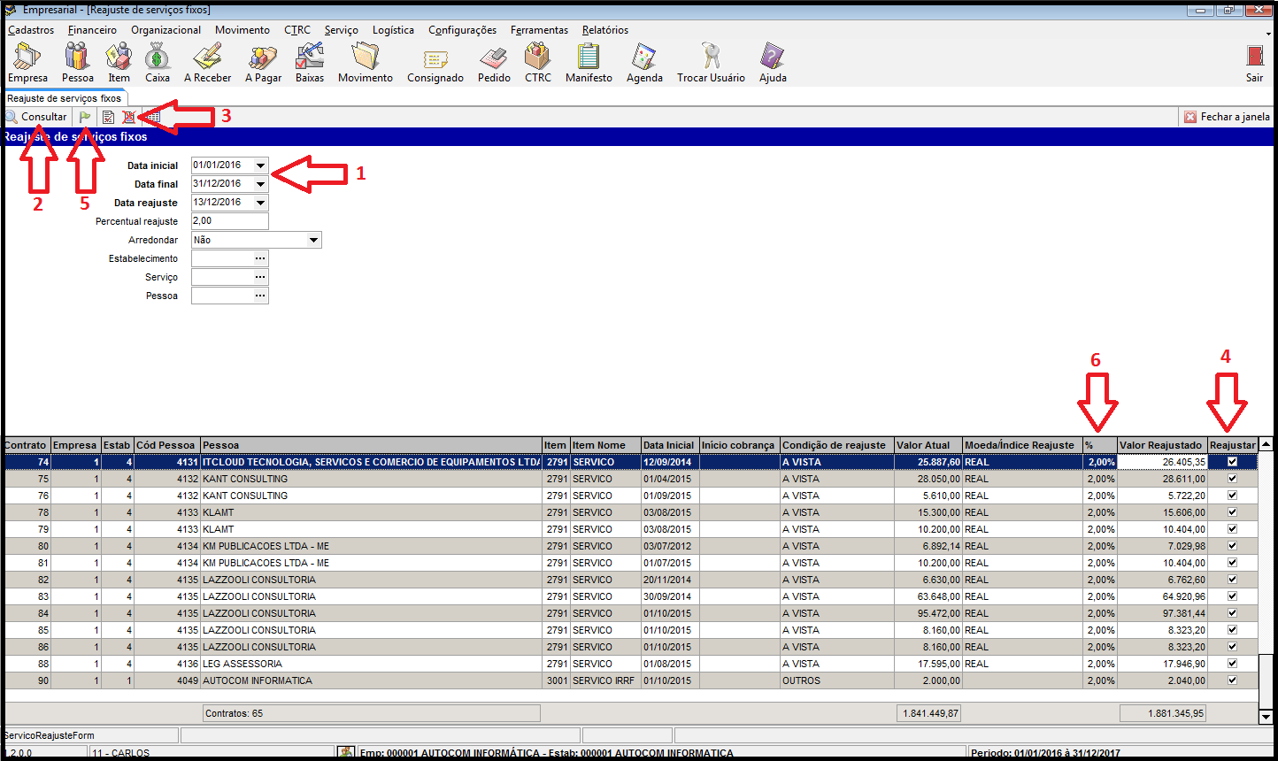The image size is (1278, 761).
Task: Click the green flag process icon
Action: pos(85,117)
